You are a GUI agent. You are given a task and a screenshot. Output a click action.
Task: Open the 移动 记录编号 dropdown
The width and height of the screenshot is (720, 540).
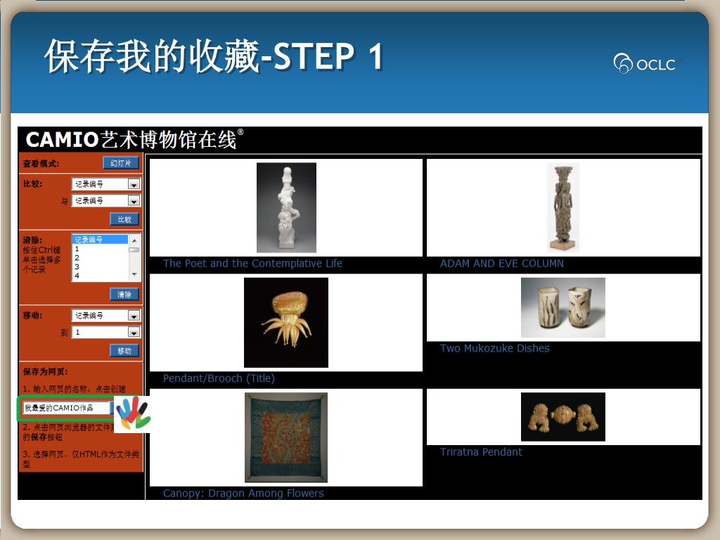(x=106, y=316)
